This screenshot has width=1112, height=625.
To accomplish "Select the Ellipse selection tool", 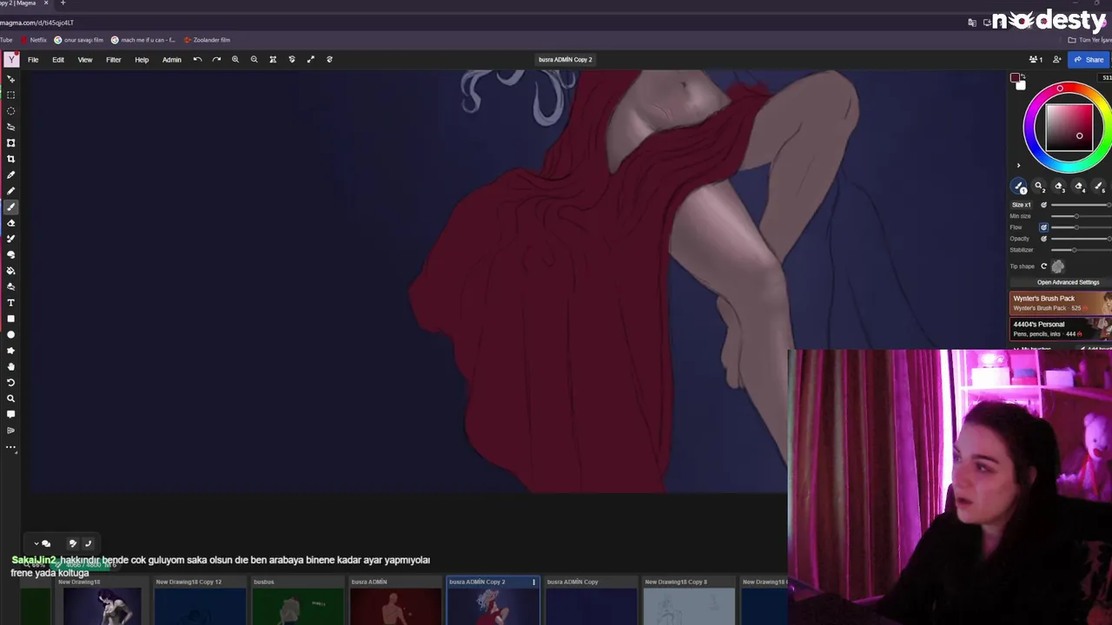I will coord(11,111).
